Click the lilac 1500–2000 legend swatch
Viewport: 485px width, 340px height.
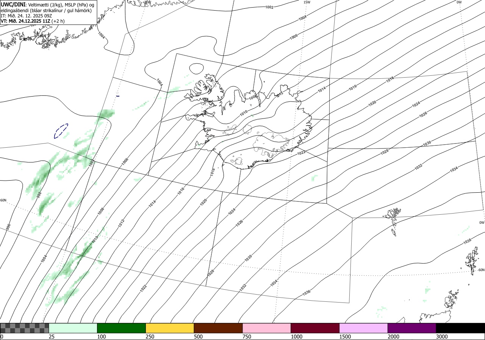[x=364, y=328]
